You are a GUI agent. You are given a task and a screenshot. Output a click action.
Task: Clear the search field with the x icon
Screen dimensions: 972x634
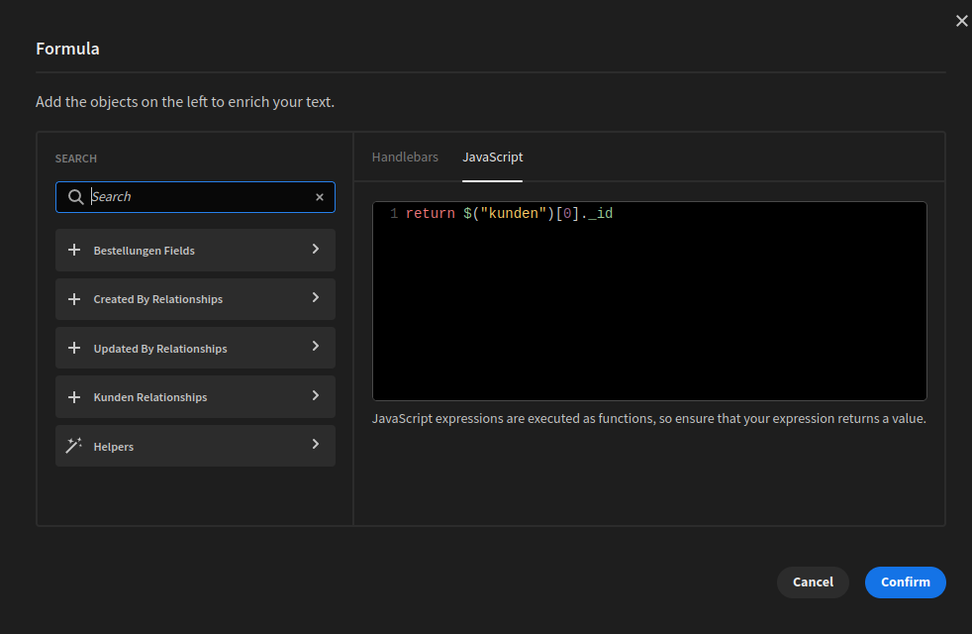point(320,197)
